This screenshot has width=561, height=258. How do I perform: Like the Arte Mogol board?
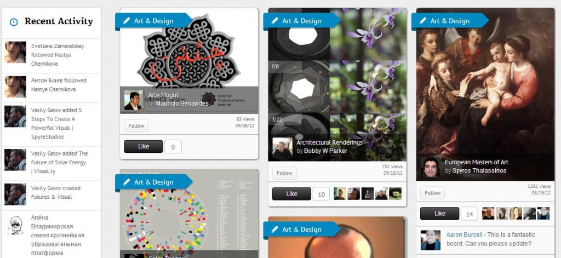pos(144,146)
